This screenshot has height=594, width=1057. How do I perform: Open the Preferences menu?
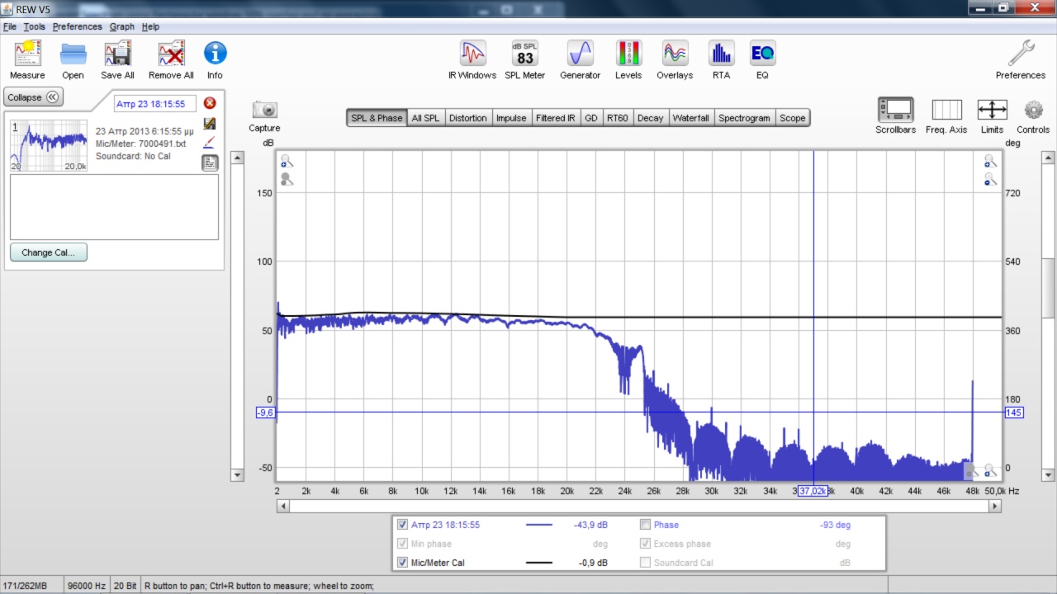(x=77, y=26)
